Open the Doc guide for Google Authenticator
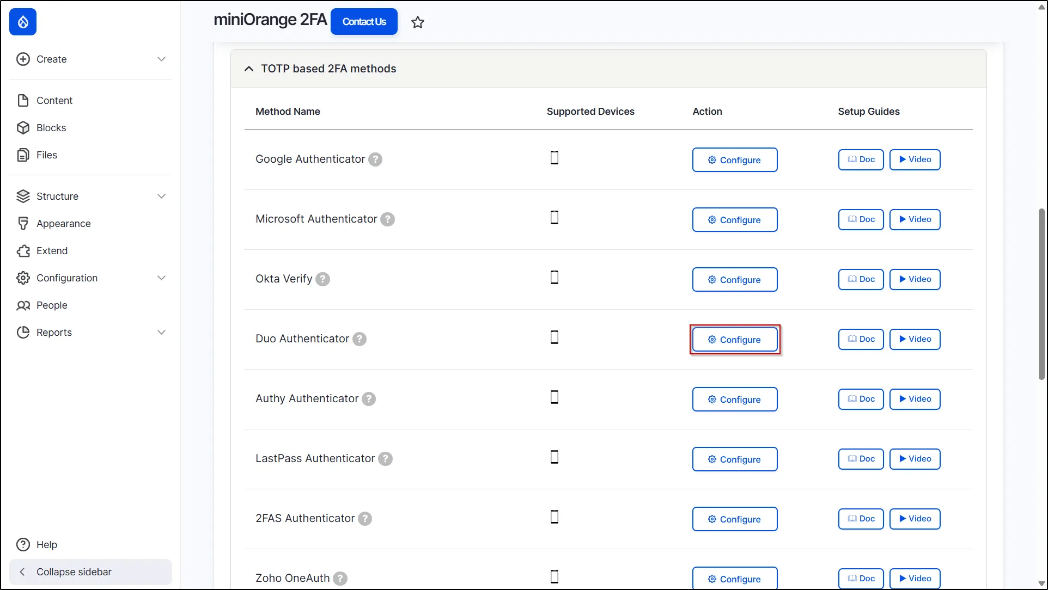Screen dimensions: 1048x590 pyautogui.click(x=861, y=160)
